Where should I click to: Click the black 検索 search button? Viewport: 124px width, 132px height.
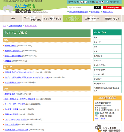tap(98, 8)
